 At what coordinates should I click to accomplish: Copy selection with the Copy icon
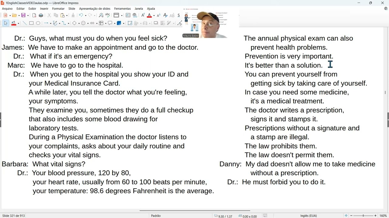(x=56, y=15)
